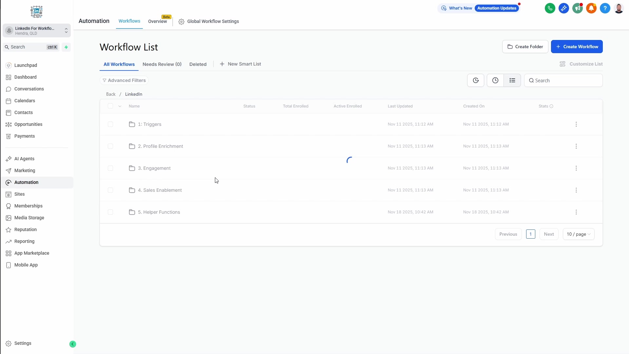Open the 10 / page dropdown
This screenshot has width=629, height=354.
[x=578, y=234]
